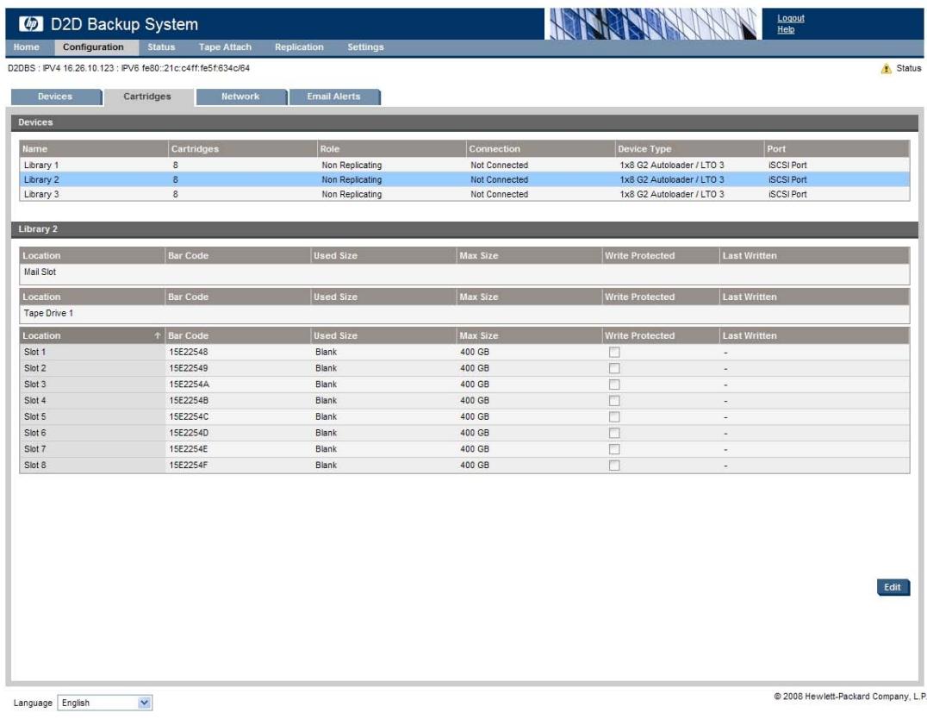Image resolution: width=927 pixels, height=719 pixels.
Task: Sort slots by Location column header
Action: 91,335
